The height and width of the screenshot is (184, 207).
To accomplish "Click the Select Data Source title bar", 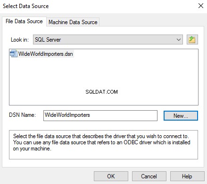I will tap(94, 6).
